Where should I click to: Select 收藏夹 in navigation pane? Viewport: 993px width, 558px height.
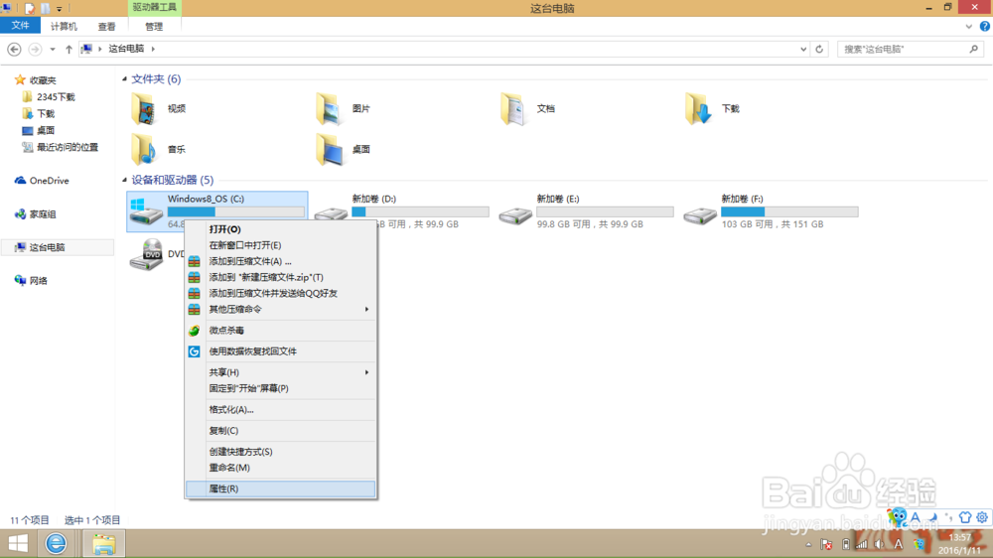click(x=43, y=80)
